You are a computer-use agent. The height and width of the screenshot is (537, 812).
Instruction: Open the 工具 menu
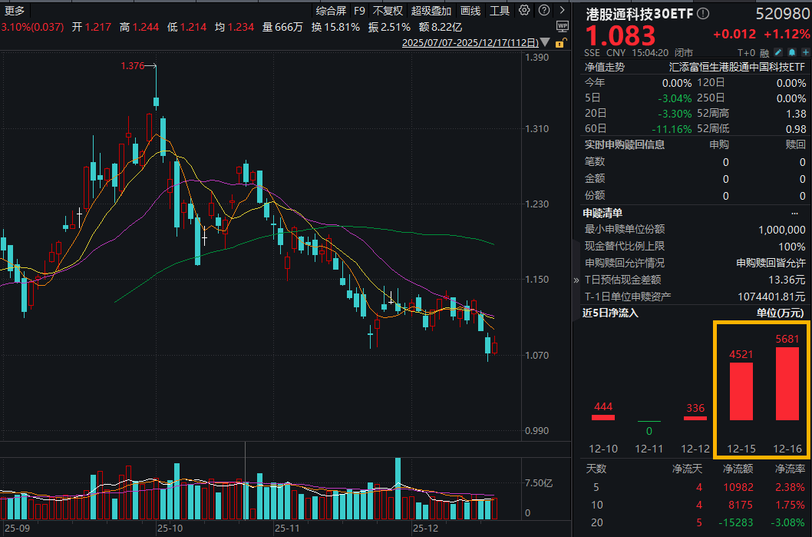click(500, 12)
